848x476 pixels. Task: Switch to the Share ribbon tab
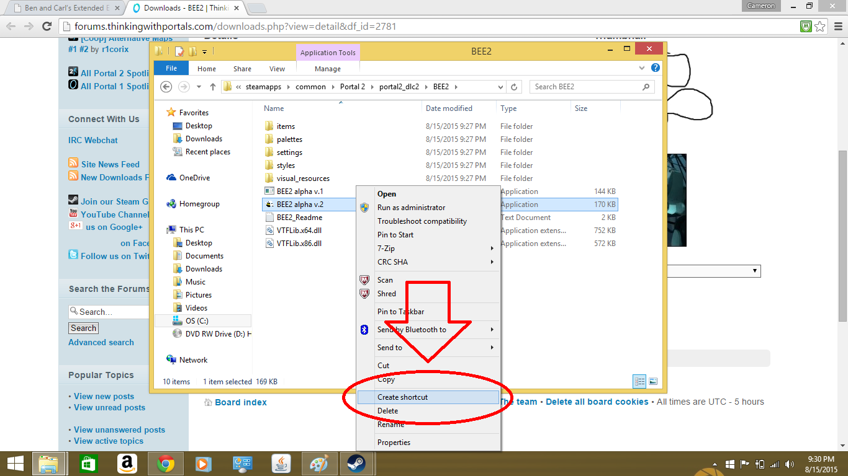[242, 69]
